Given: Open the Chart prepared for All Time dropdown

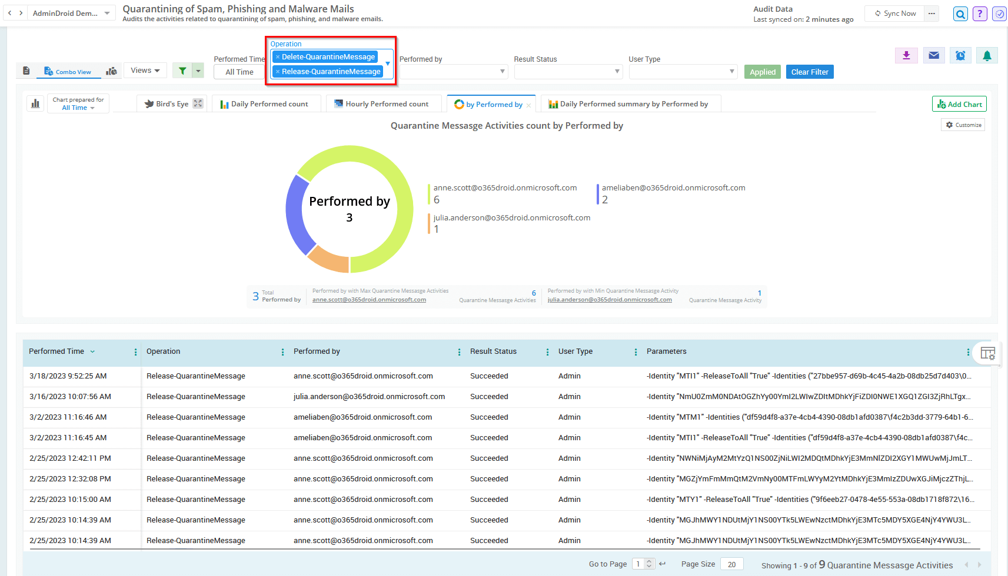Looking at the screenshot, I should tap(78, 103).
